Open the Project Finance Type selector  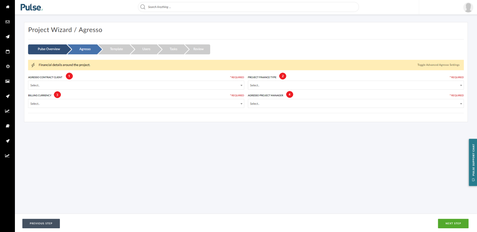(356, 85)
